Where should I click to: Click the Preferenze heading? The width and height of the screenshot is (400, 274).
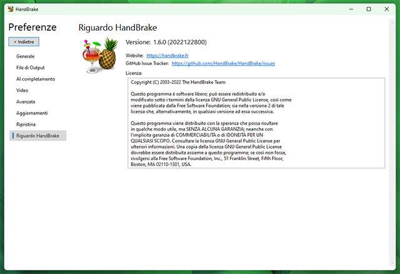(32, 27)
